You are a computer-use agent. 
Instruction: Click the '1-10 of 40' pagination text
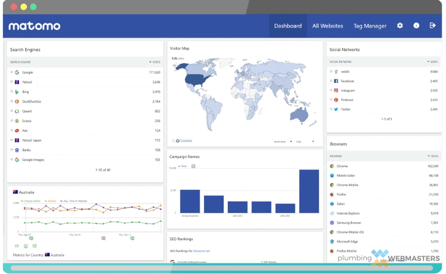103,170
